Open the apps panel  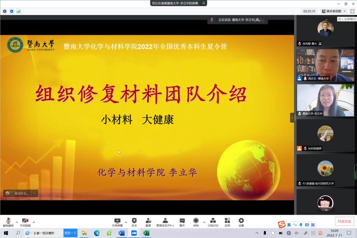227,221
